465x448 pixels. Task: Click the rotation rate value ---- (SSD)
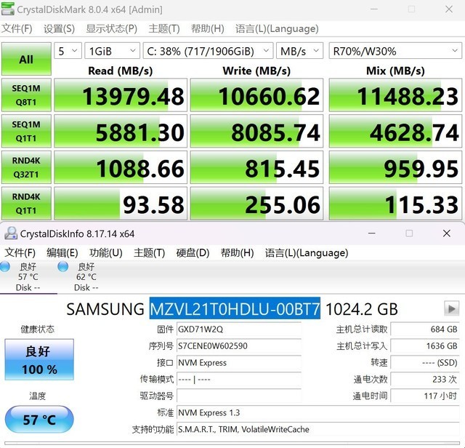(424, 362)
